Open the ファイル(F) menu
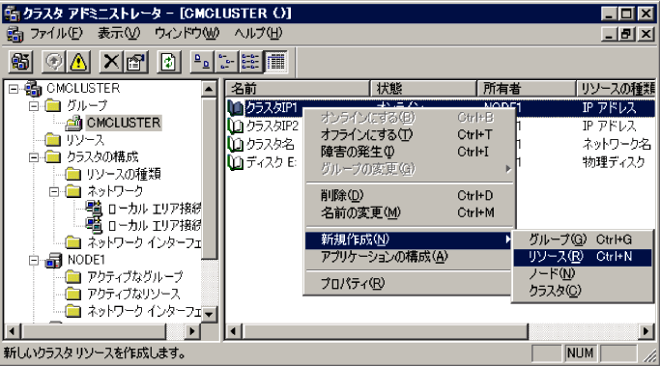Screen dimensions: 660x366 (x=56, y=33)
